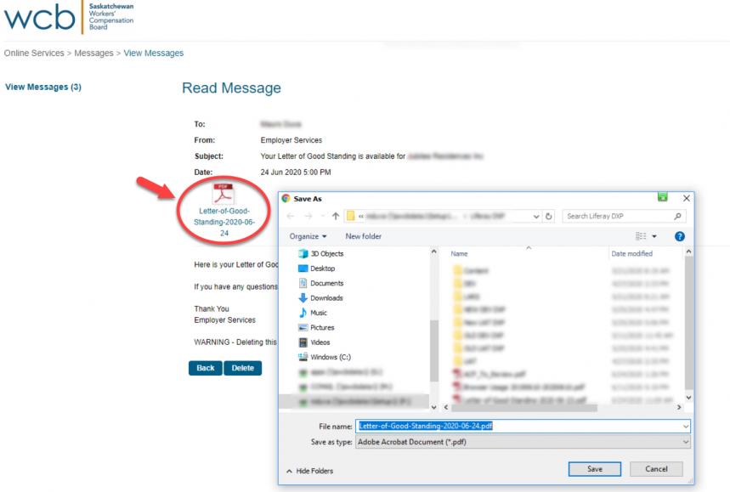Open the Downloads folder in sidebar
Viewport: 730px width, 492px height.
[x=326, y=298]
